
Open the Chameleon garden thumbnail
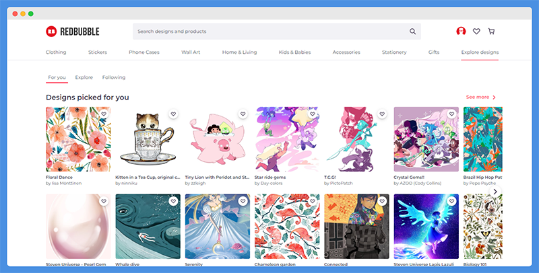click(x=287, y=227)
